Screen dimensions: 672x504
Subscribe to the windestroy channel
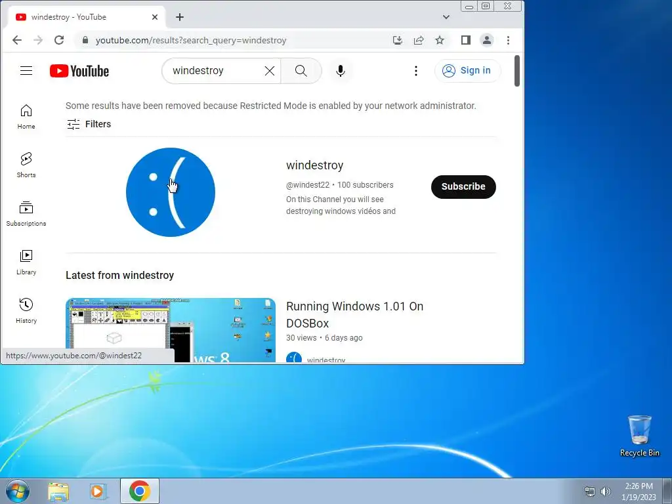click(463, 187)
